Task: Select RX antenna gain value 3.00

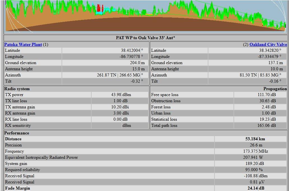Action: point(117,113)
